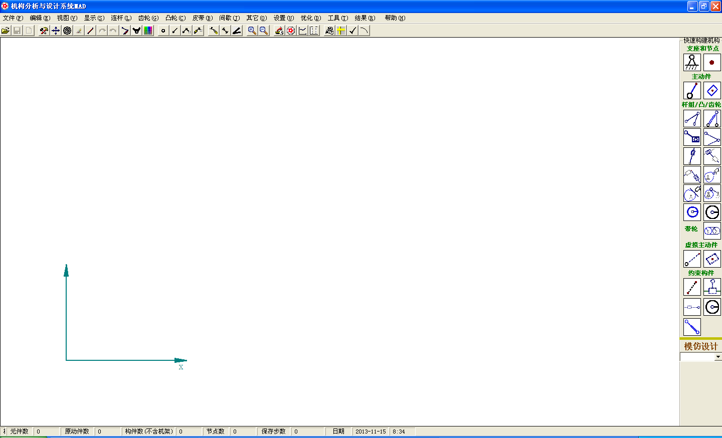Image resolution: width=722 pixels, height=438 pixels.
Task: Open the 工具(T) menu
Action: 337,18
